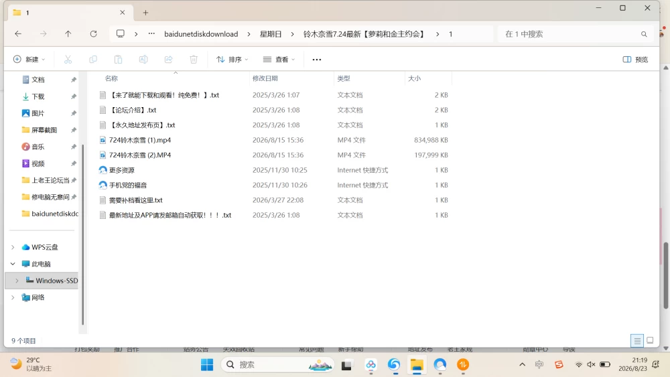Open the 查看 view dropdown
Screen dimensions: 670x377
tap(279, 60)
